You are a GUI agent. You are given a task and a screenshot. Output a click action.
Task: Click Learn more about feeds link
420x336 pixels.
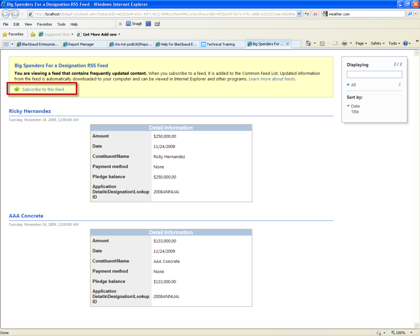coord(272,79)
